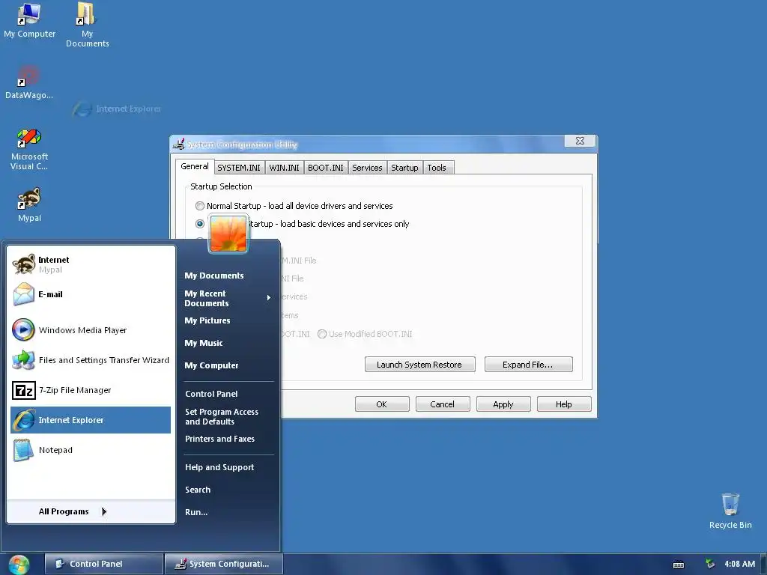Launch Windows Media Player from Start menu
This screenshot has height=575, width=767.
(x=91, y=330)
